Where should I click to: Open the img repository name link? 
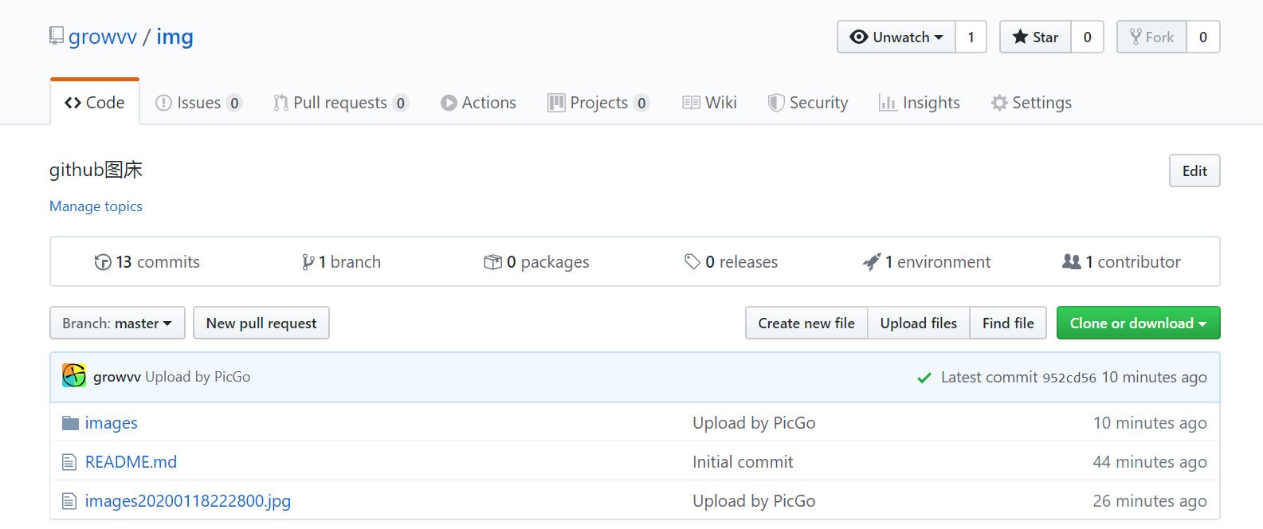pos(175,37)
